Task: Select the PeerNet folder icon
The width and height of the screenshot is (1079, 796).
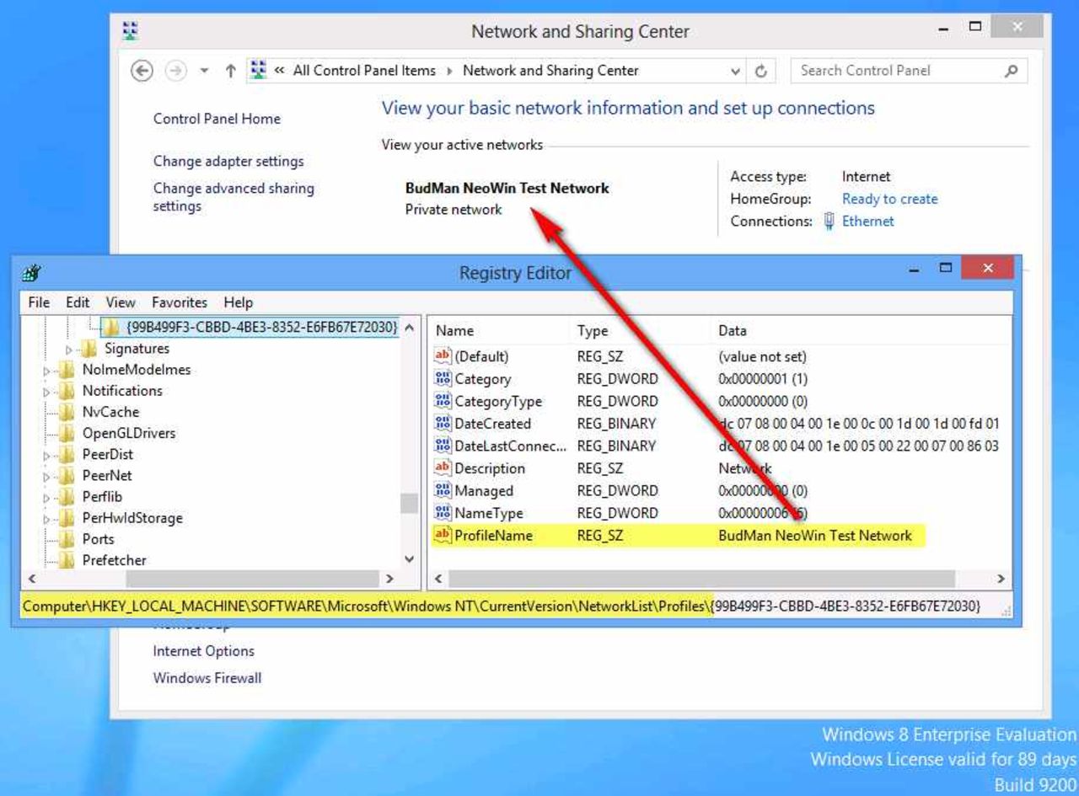Action: coord(67,475)
